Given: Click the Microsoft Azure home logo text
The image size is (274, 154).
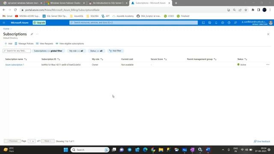Looking at the screenshot, I should 20,23.
